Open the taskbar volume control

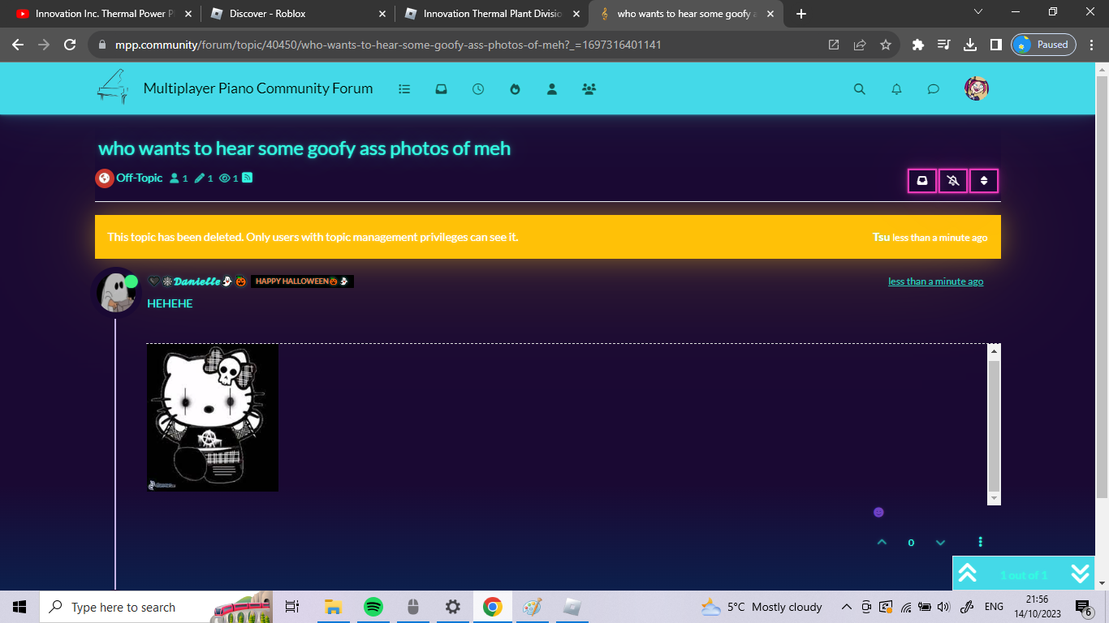pyautogui.click(x=943, y=607)
